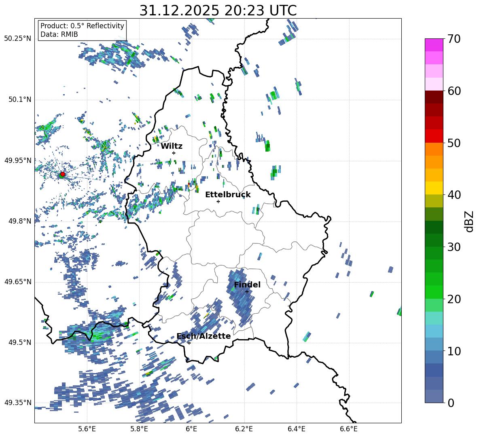Click the Findel location label
The image size is (479, 437).
(x=247, y=285)
